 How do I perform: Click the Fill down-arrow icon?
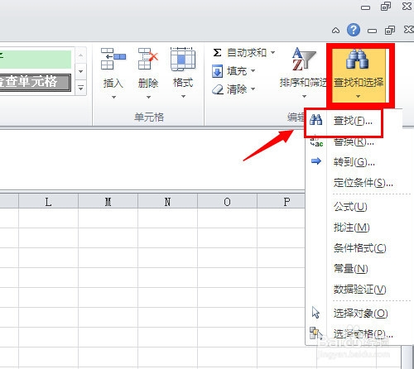click(217, 71)
